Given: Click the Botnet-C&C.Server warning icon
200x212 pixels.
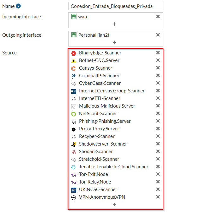Looking at the screenshot, I should click(74, 60).
